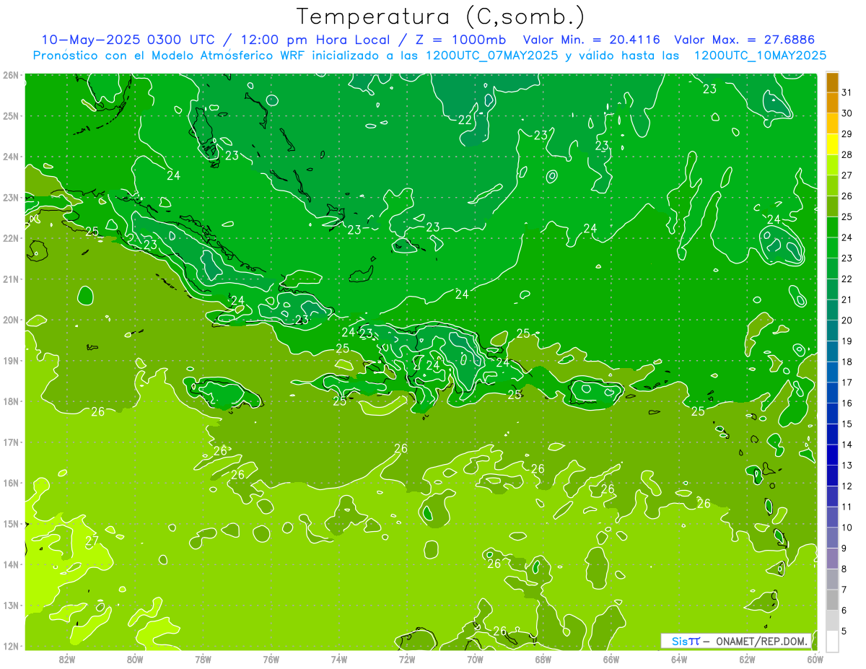The image size is (866, 669).
Task: Click the '70W' longitude axis label
Action: pos(475,659)
